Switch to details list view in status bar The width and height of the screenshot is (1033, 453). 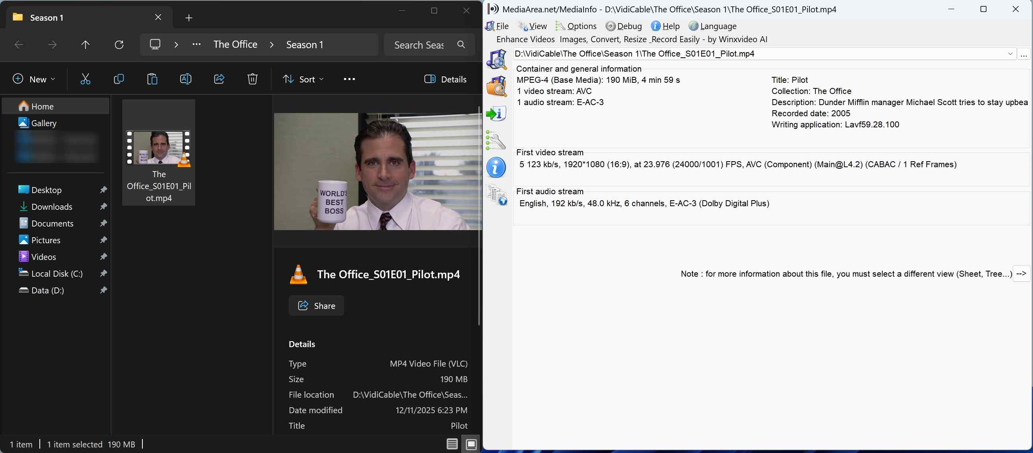(451, 444)
